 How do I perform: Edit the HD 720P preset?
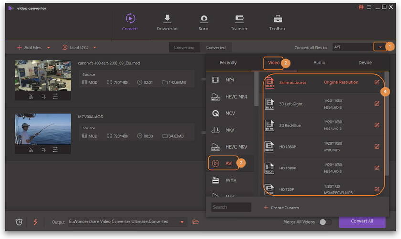pyautogui.click(x=377, y=189)
